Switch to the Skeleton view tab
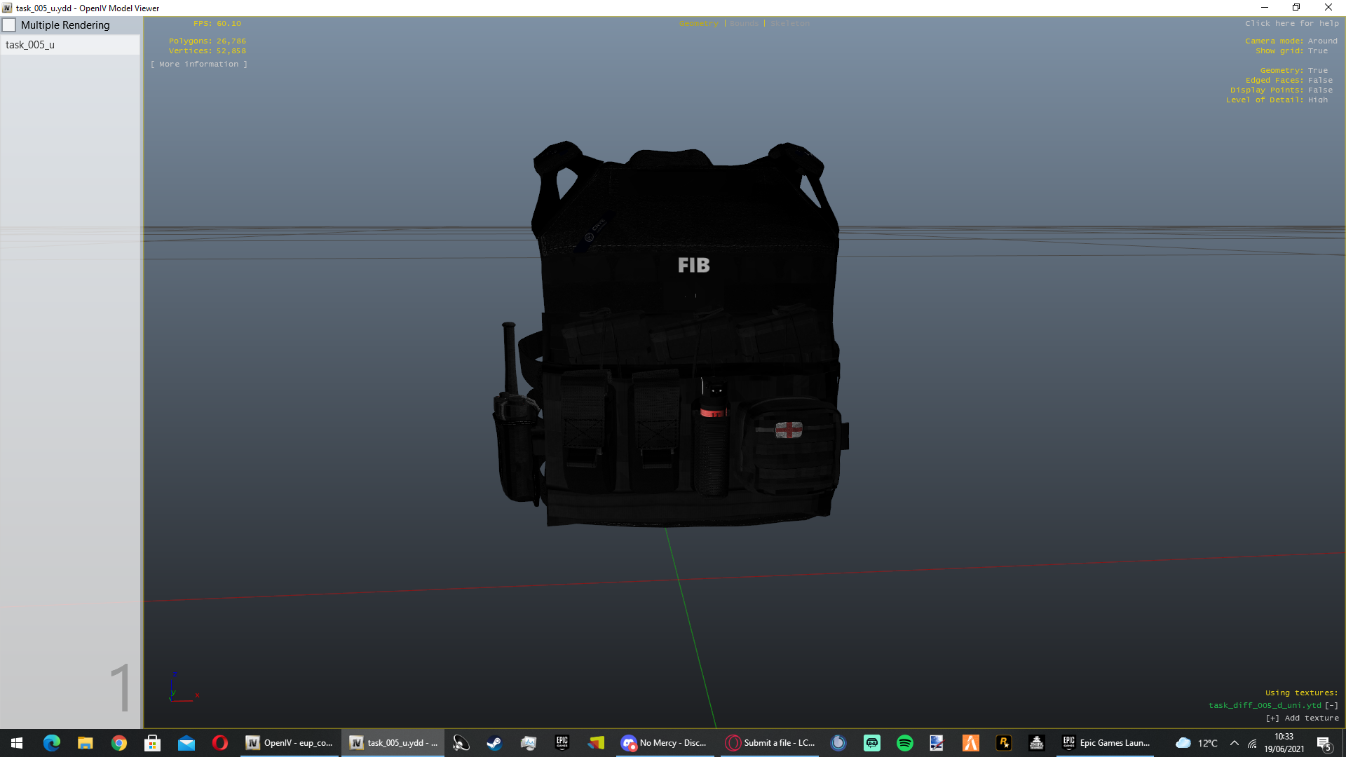Viewport: 1346px width, 757px height. [789, 24]
